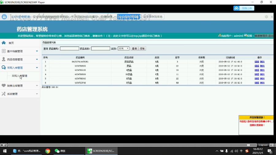Click the 查询 search button
Viewport: 276px width, 155px height.
coord(134,48)
